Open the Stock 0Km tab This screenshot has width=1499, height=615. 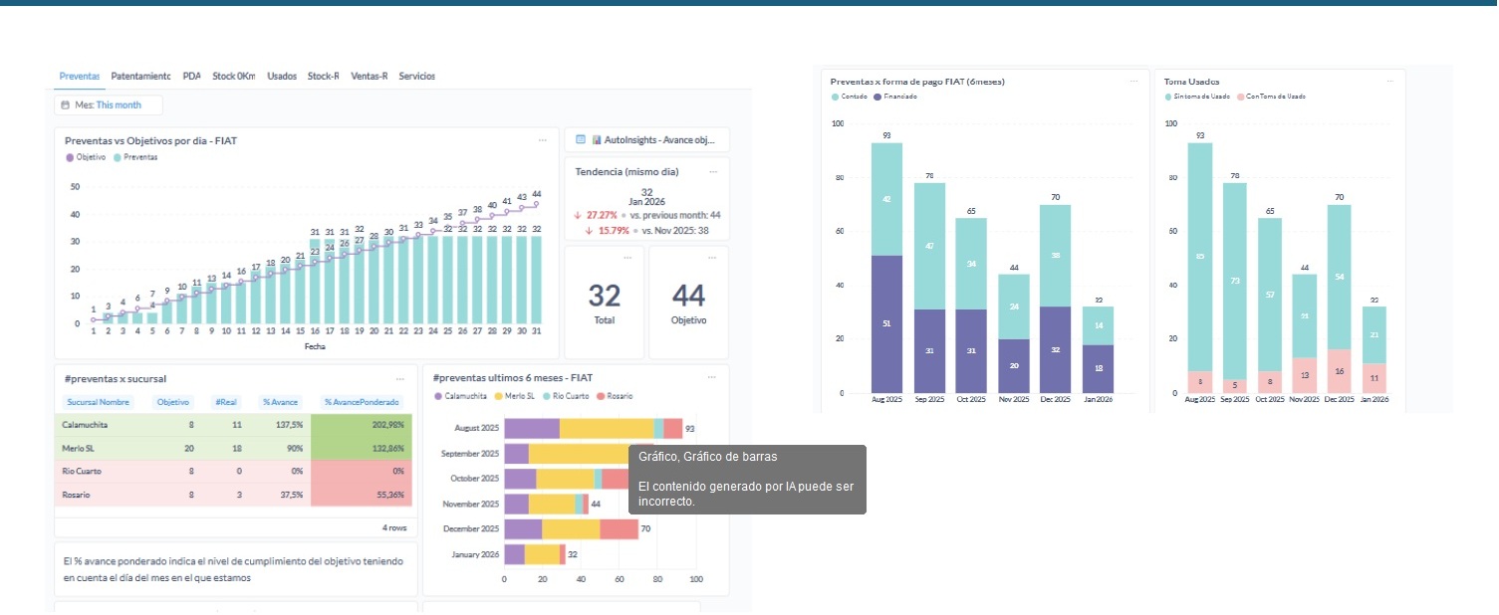[x=233, y=76]
